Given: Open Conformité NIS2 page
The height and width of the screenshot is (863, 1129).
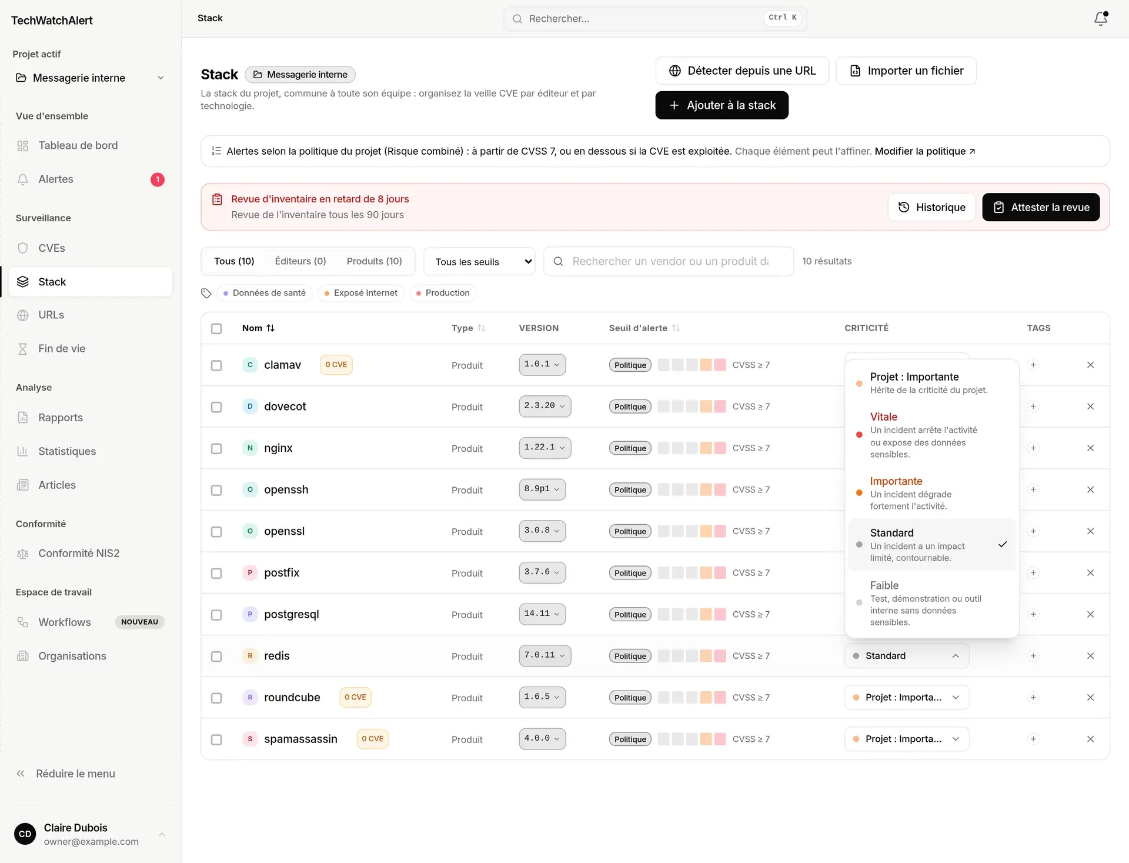Looking at the screenshot, I should pyautogui.click(x=91, y=554).
